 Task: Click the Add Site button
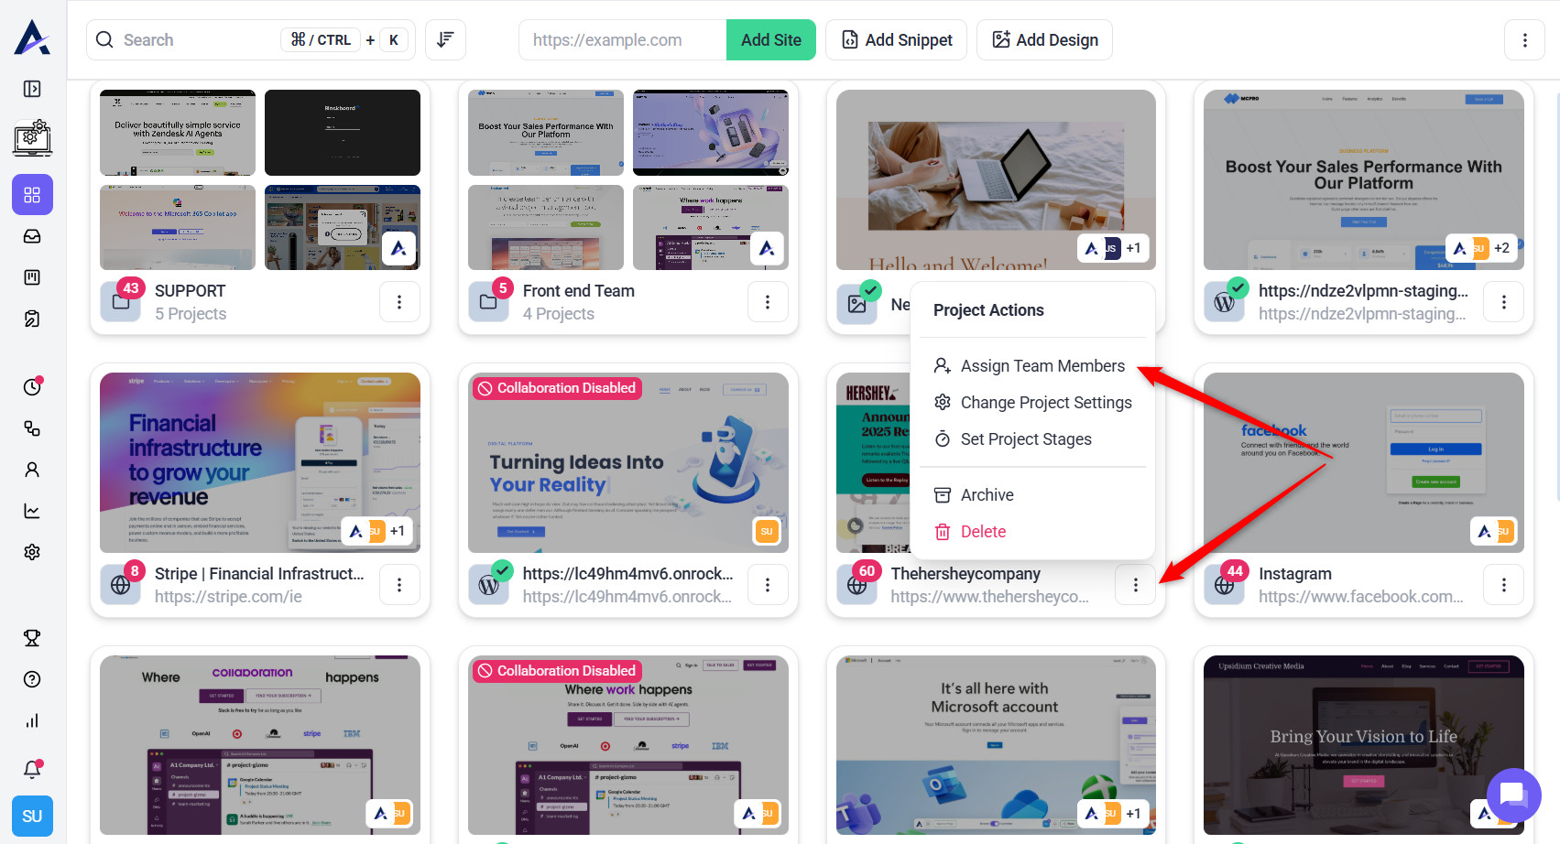(771, 40)
